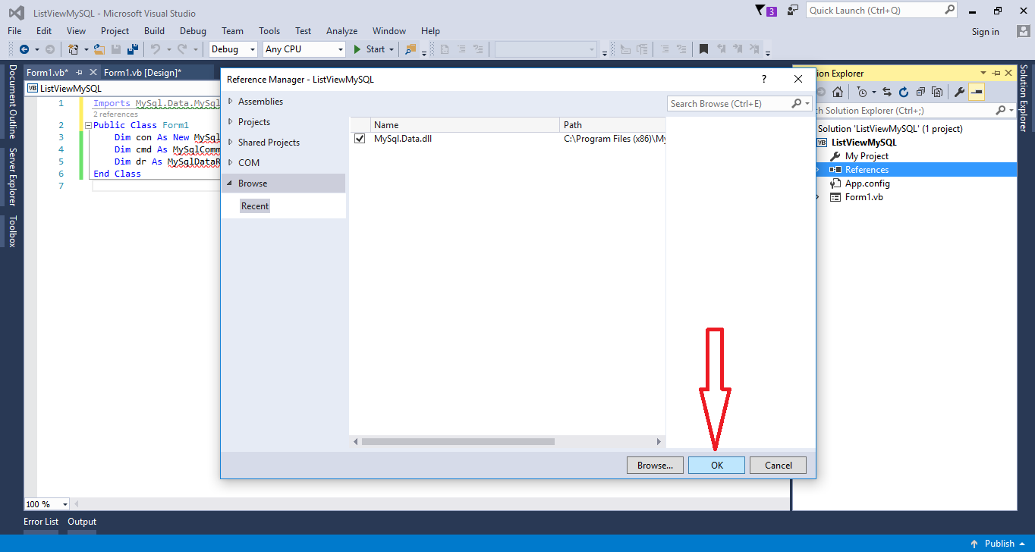1035x552 pixels.
Task: Click the New Project toolbar icon
Action: point(74,49)
